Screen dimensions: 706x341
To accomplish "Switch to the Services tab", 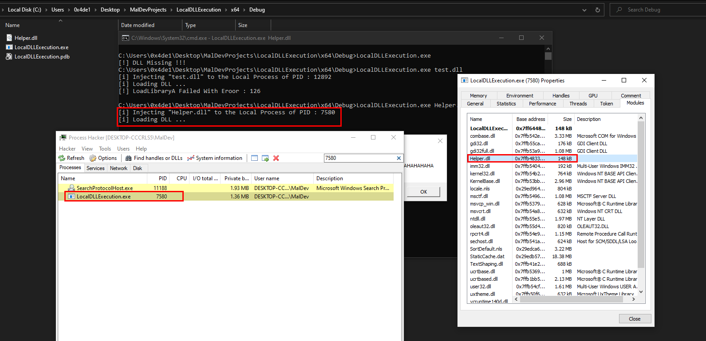I will [95, 168].
